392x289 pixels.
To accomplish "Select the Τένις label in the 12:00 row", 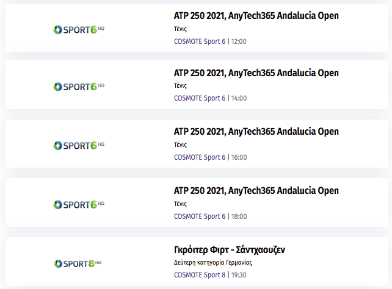I will [x=180, y=29].
